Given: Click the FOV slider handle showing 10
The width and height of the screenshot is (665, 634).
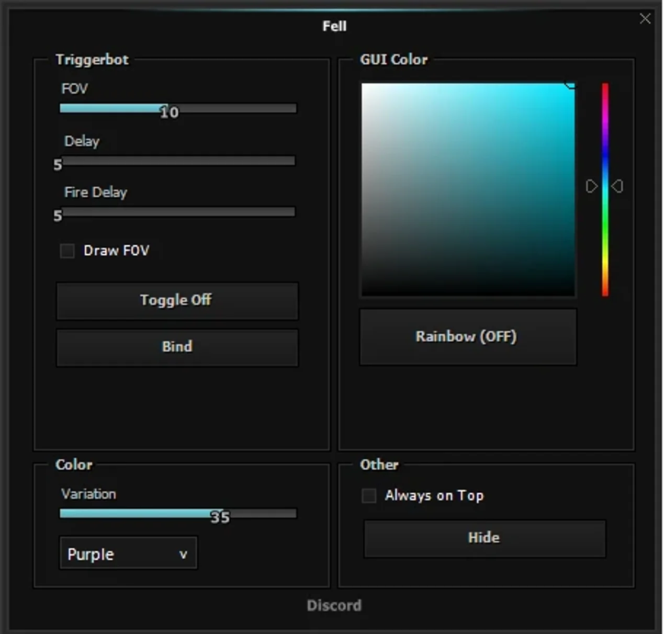Looking at the screenshot, I should pyautogui.click(x=169, y=112).
